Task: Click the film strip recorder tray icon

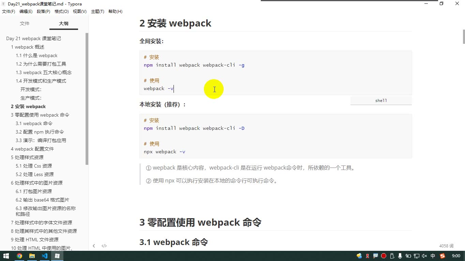Action: [x=367, y=256]
